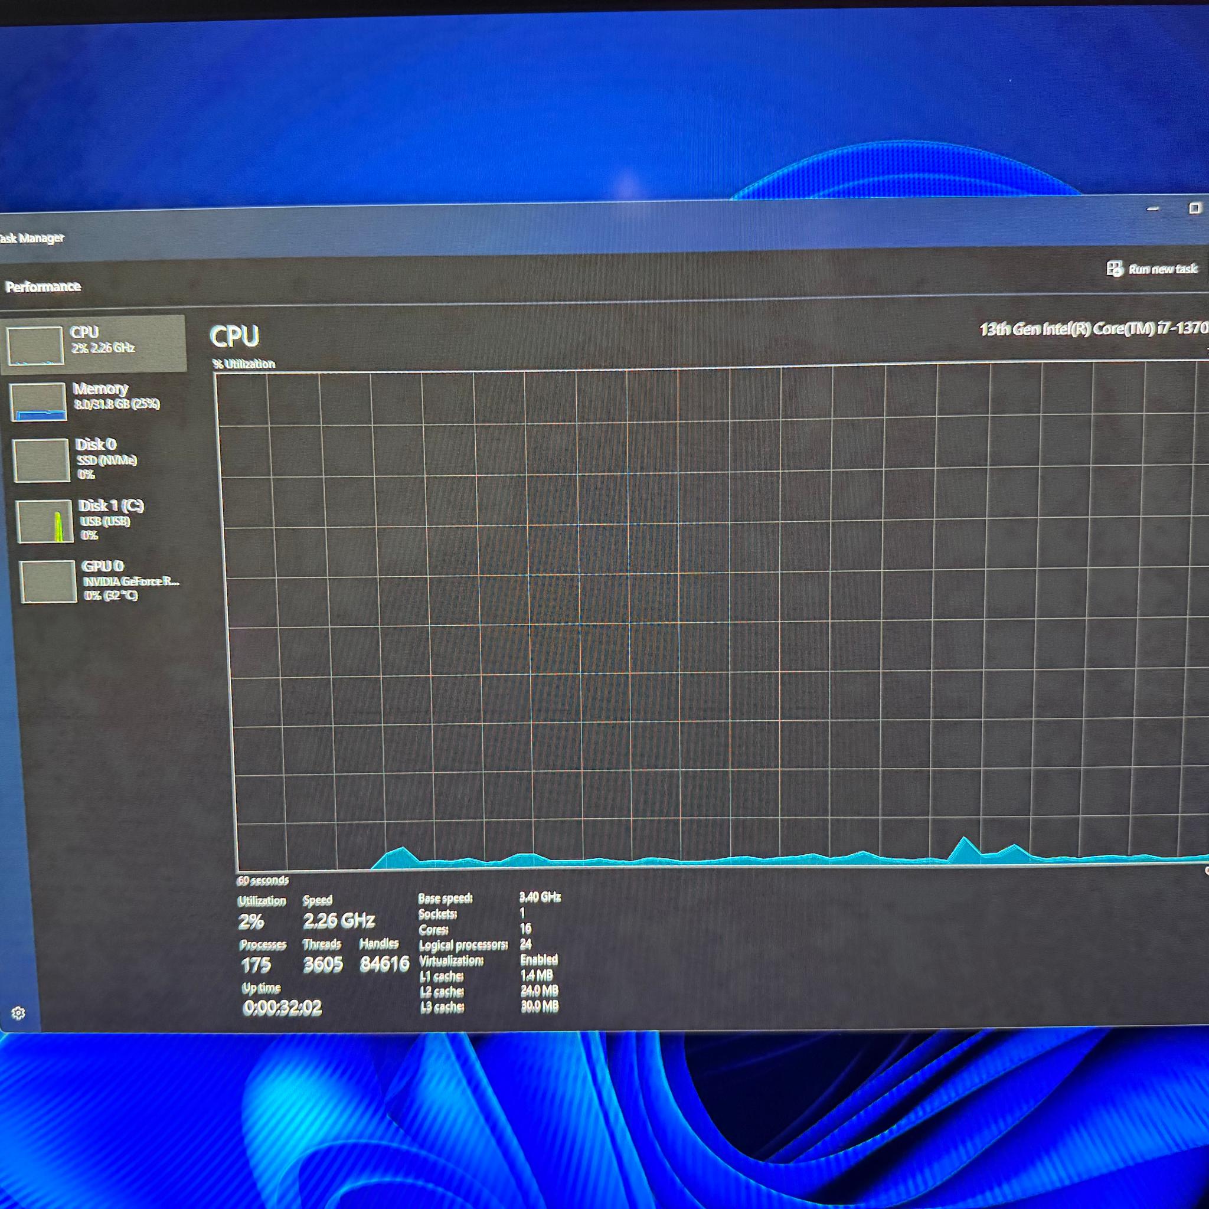This screenshot has width=1209, height=1209.
Task: Select the CPU mini graph thumbnail
Action: tap(35, 345)
